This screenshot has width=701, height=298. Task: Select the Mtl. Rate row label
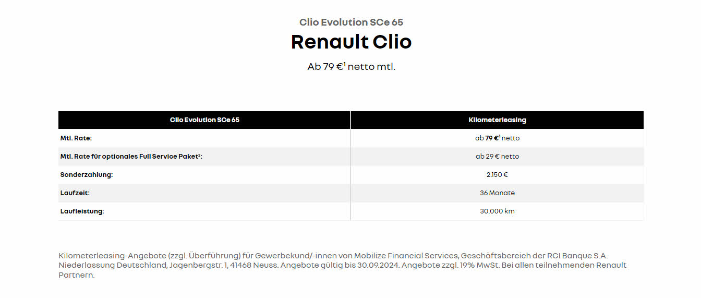click(76, 138)
